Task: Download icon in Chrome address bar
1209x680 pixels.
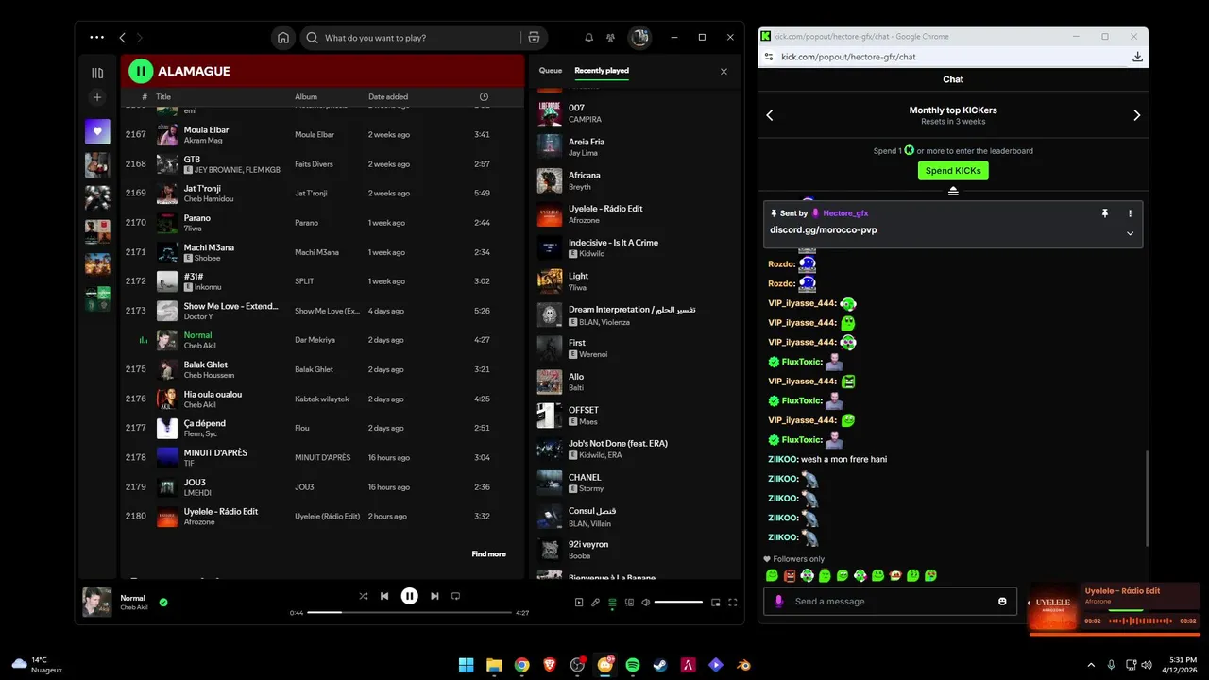Action: [1137, 57]
